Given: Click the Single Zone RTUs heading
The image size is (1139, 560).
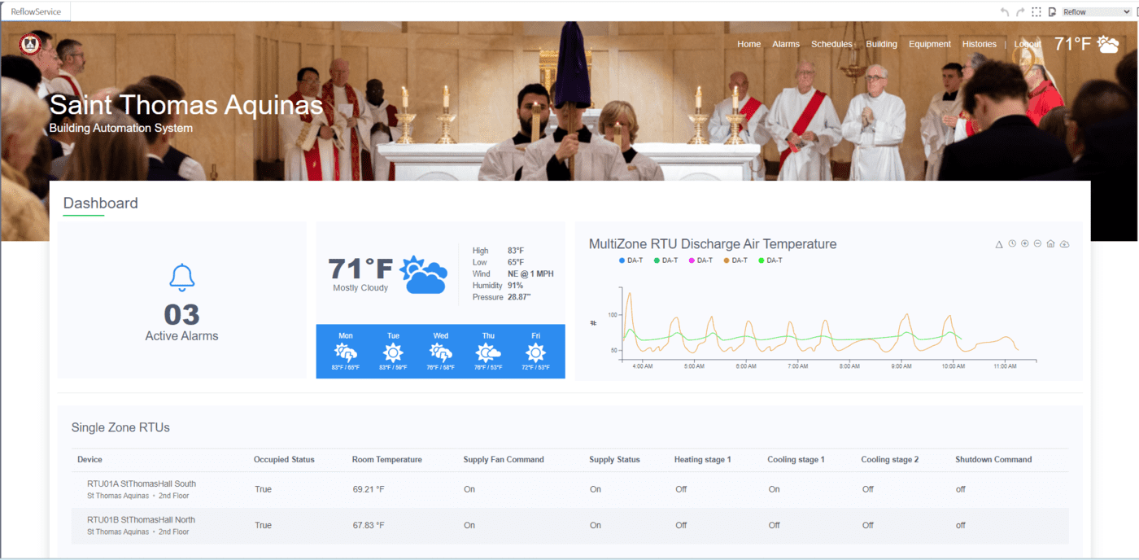Looking at the screenshot, I should click(x=120, y=427).
